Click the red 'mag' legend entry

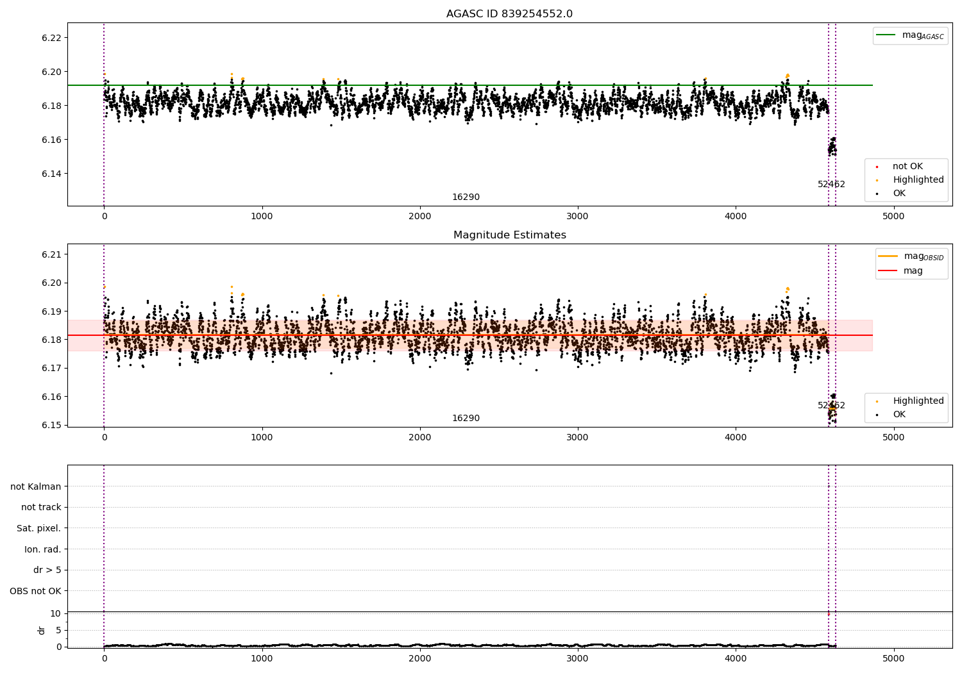[913, 271]
